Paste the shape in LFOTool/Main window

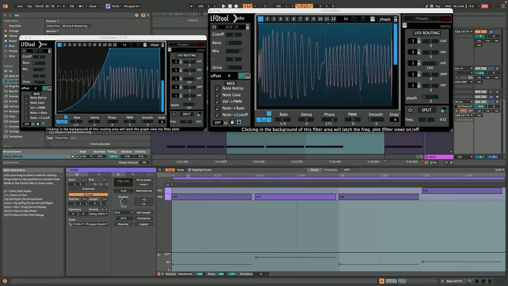pos(364,19)
